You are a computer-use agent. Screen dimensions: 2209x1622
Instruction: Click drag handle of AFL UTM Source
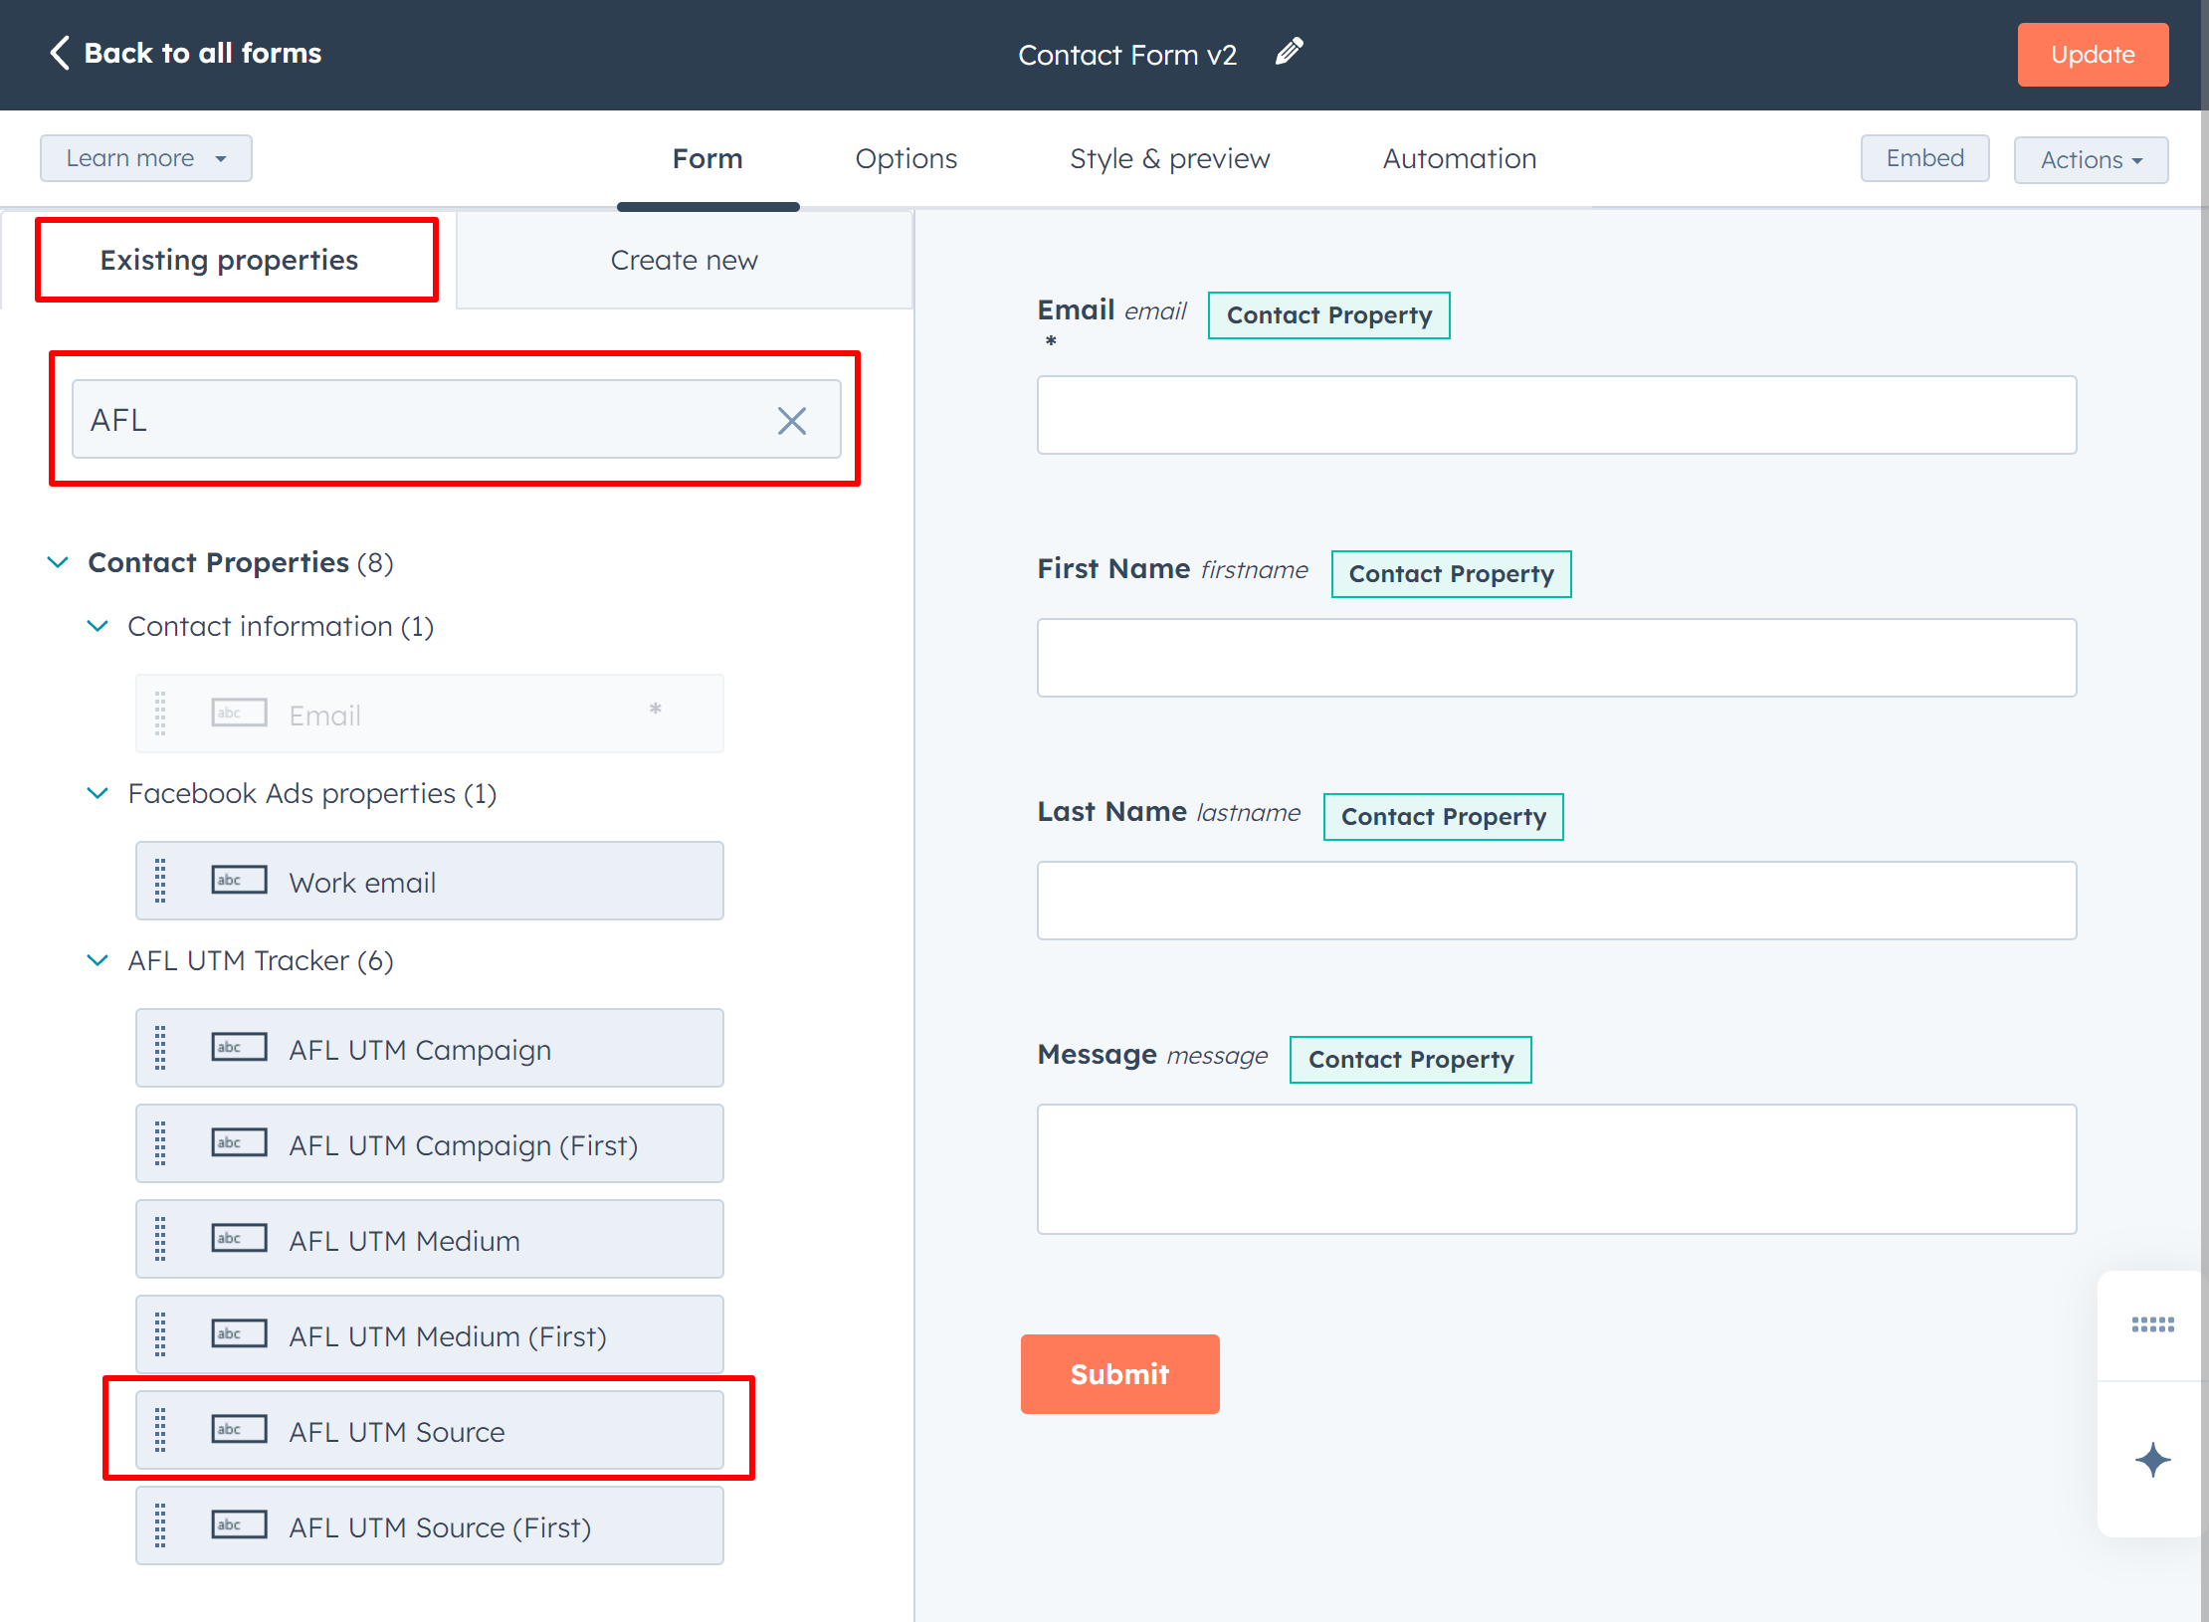coord(160,1430)
